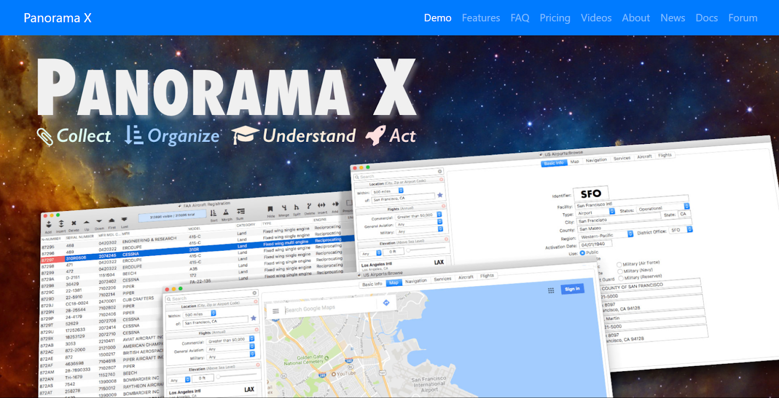
Task: Click the Sum icon in FAA toolbar
Action: 241,211
